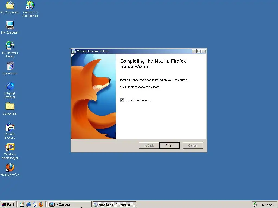Close the Mozilla Firefox Setup window
This screenshot has height=208, width=278.
(204, 51)
